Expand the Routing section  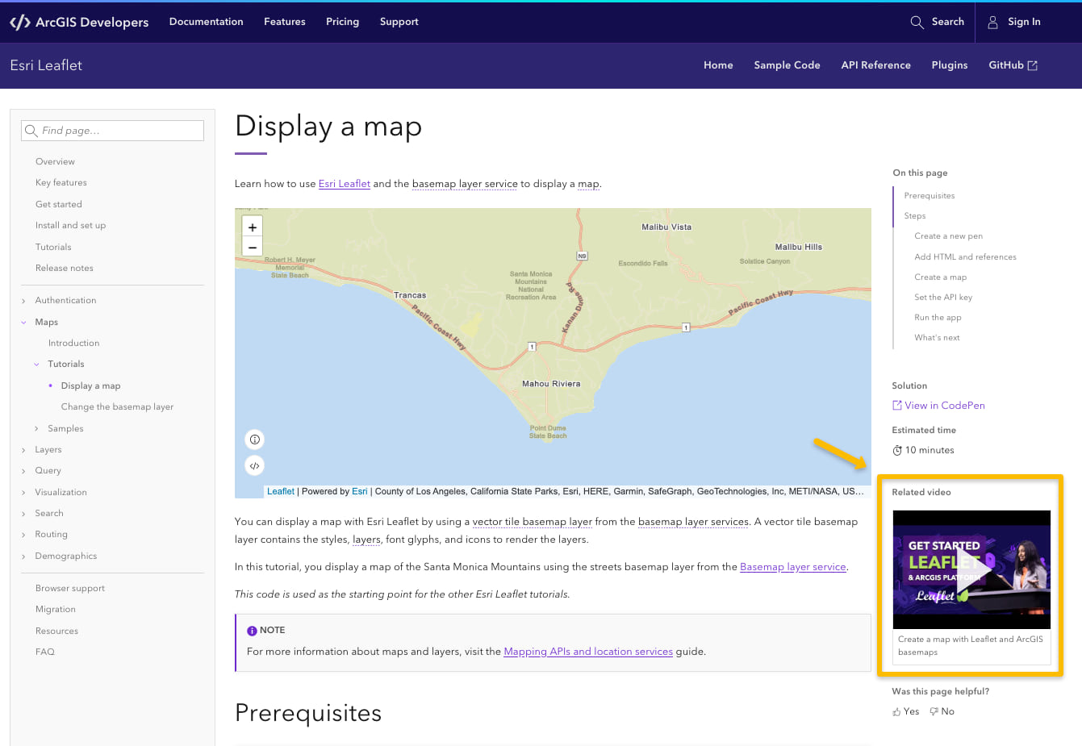coord(23,535)
